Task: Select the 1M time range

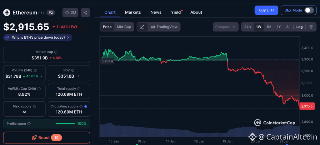Action: (269, 27)
